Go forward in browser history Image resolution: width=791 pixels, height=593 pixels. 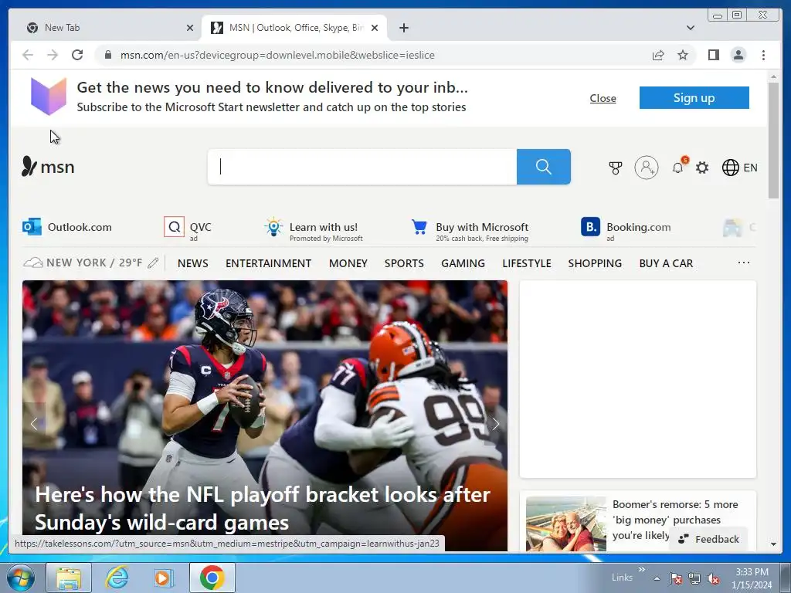point(53,55)
